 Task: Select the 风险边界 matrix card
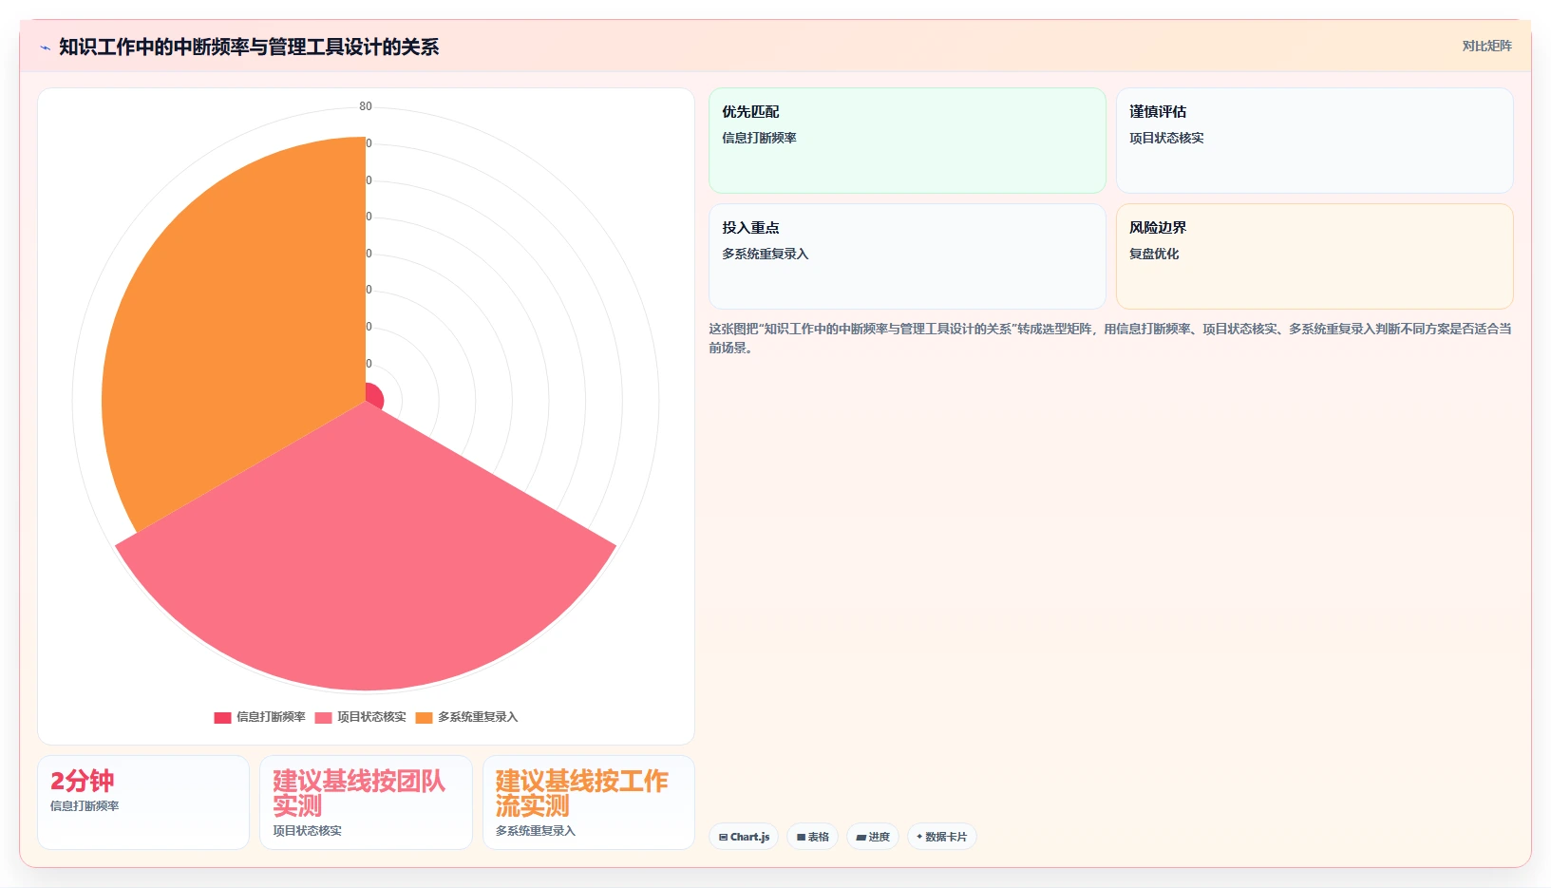coord(1315,256)
